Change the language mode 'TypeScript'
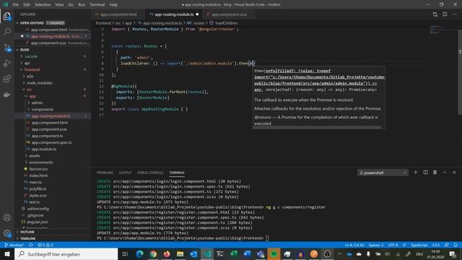 coord(419,245)
